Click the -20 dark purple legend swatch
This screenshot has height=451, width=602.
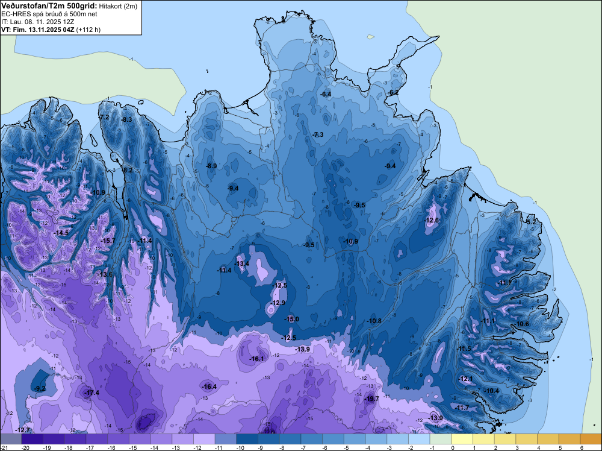pyautogui.click(x=33, y=439)
